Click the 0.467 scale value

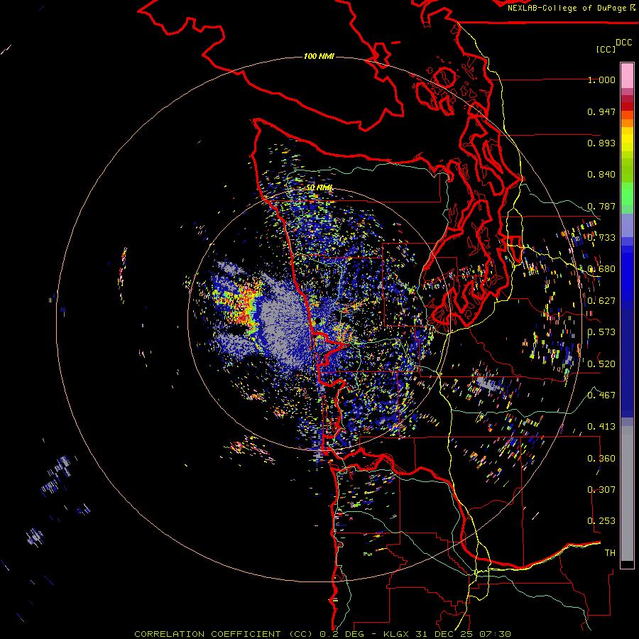[x=601, y=395]
